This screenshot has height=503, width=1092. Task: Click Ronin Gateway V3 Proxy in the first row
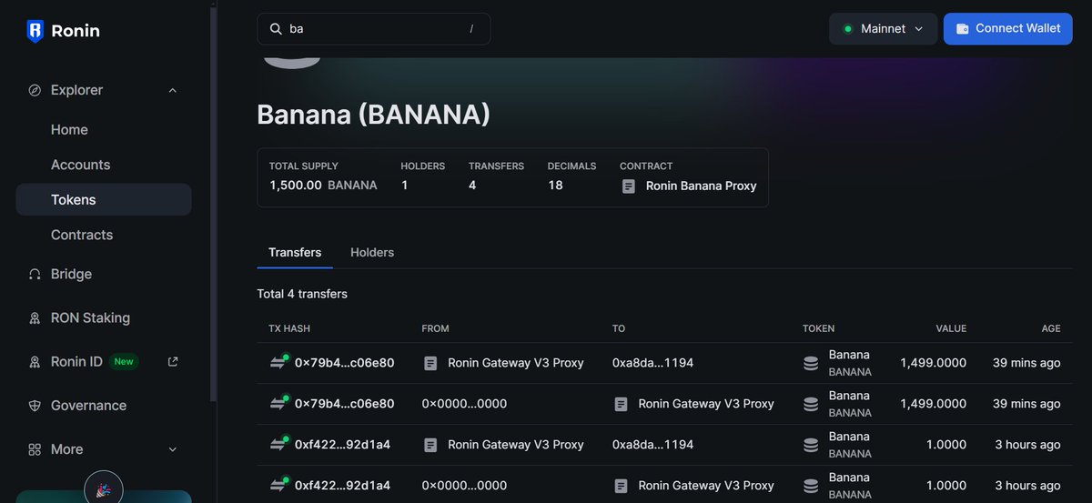(516, 363)
